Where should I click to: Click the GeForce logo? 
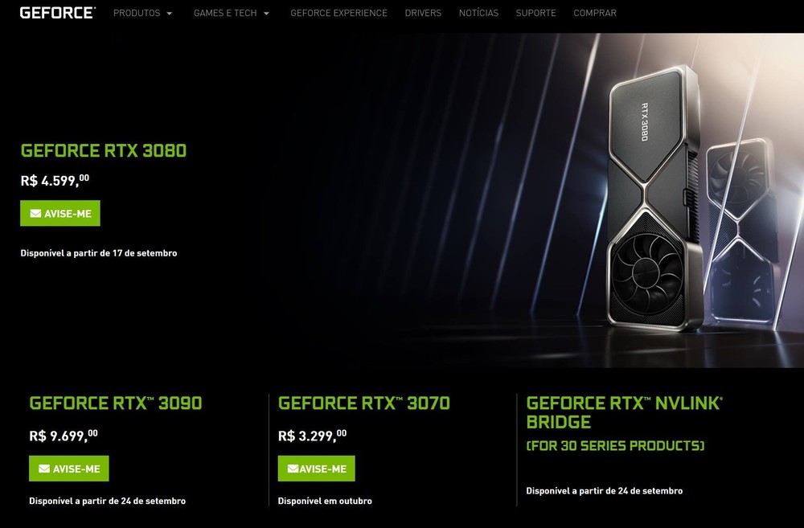58,13
